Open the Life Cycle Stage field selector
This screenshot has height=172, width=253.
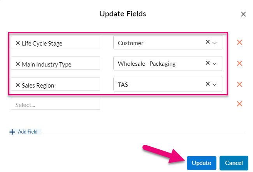click(x=55, y=42)
